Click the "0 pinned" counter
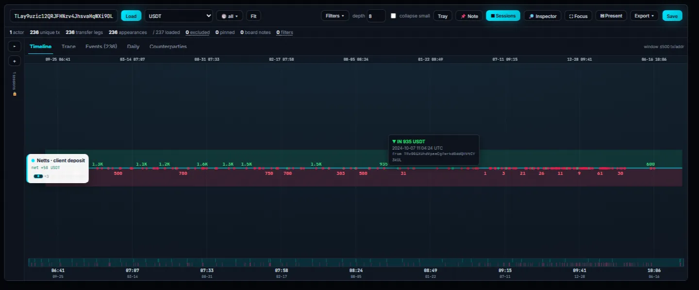The width and height of the screenshot is (699, 290). (225, 33)
